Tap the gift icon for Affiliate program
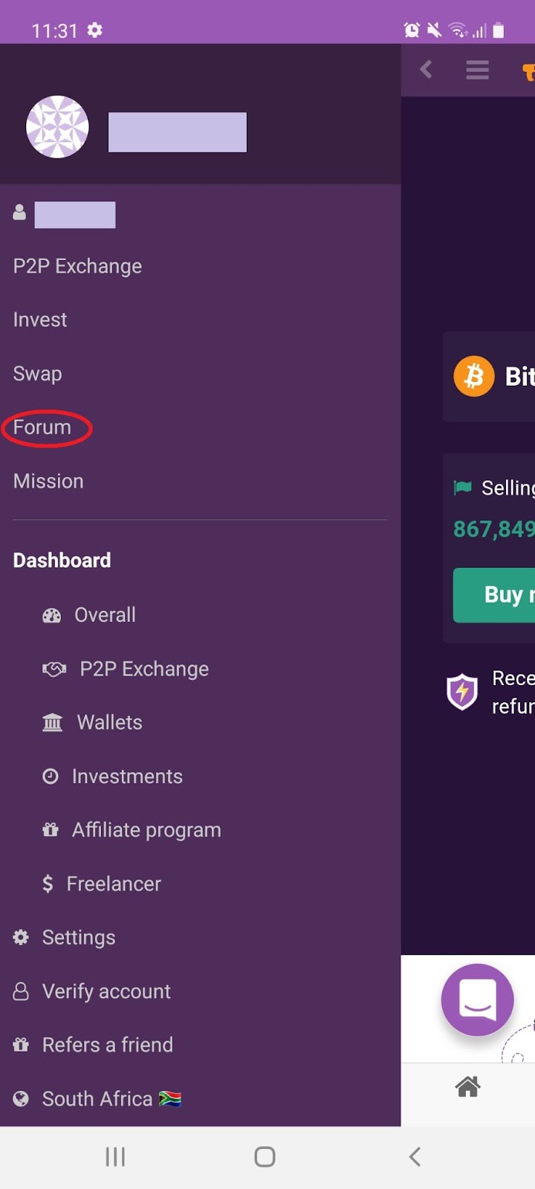Viewport: 535px width, 1189px height. (51, 830)
